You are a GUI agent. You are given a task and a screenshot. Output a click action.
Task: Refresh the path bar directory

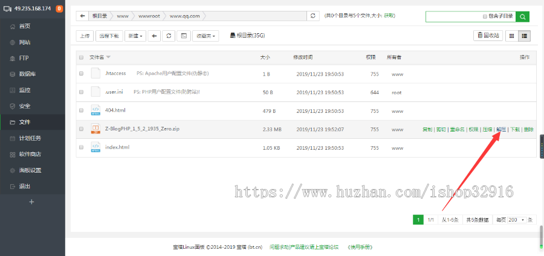click(312, 16)
